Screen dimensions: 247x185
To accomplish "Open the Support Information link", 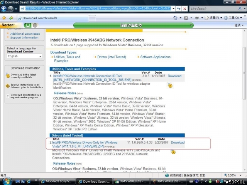I will pyautogui.click(x=24, y=38).
